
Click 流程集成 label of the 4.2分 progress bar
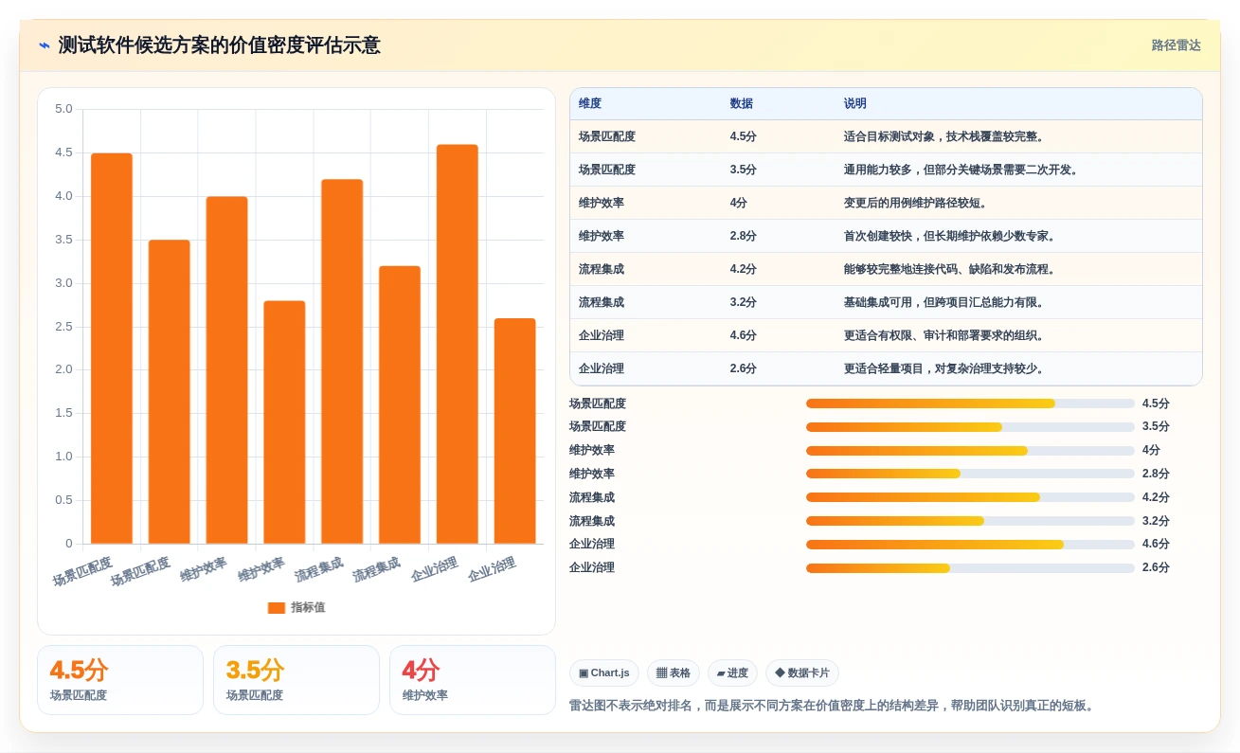[x=592, y=497]
